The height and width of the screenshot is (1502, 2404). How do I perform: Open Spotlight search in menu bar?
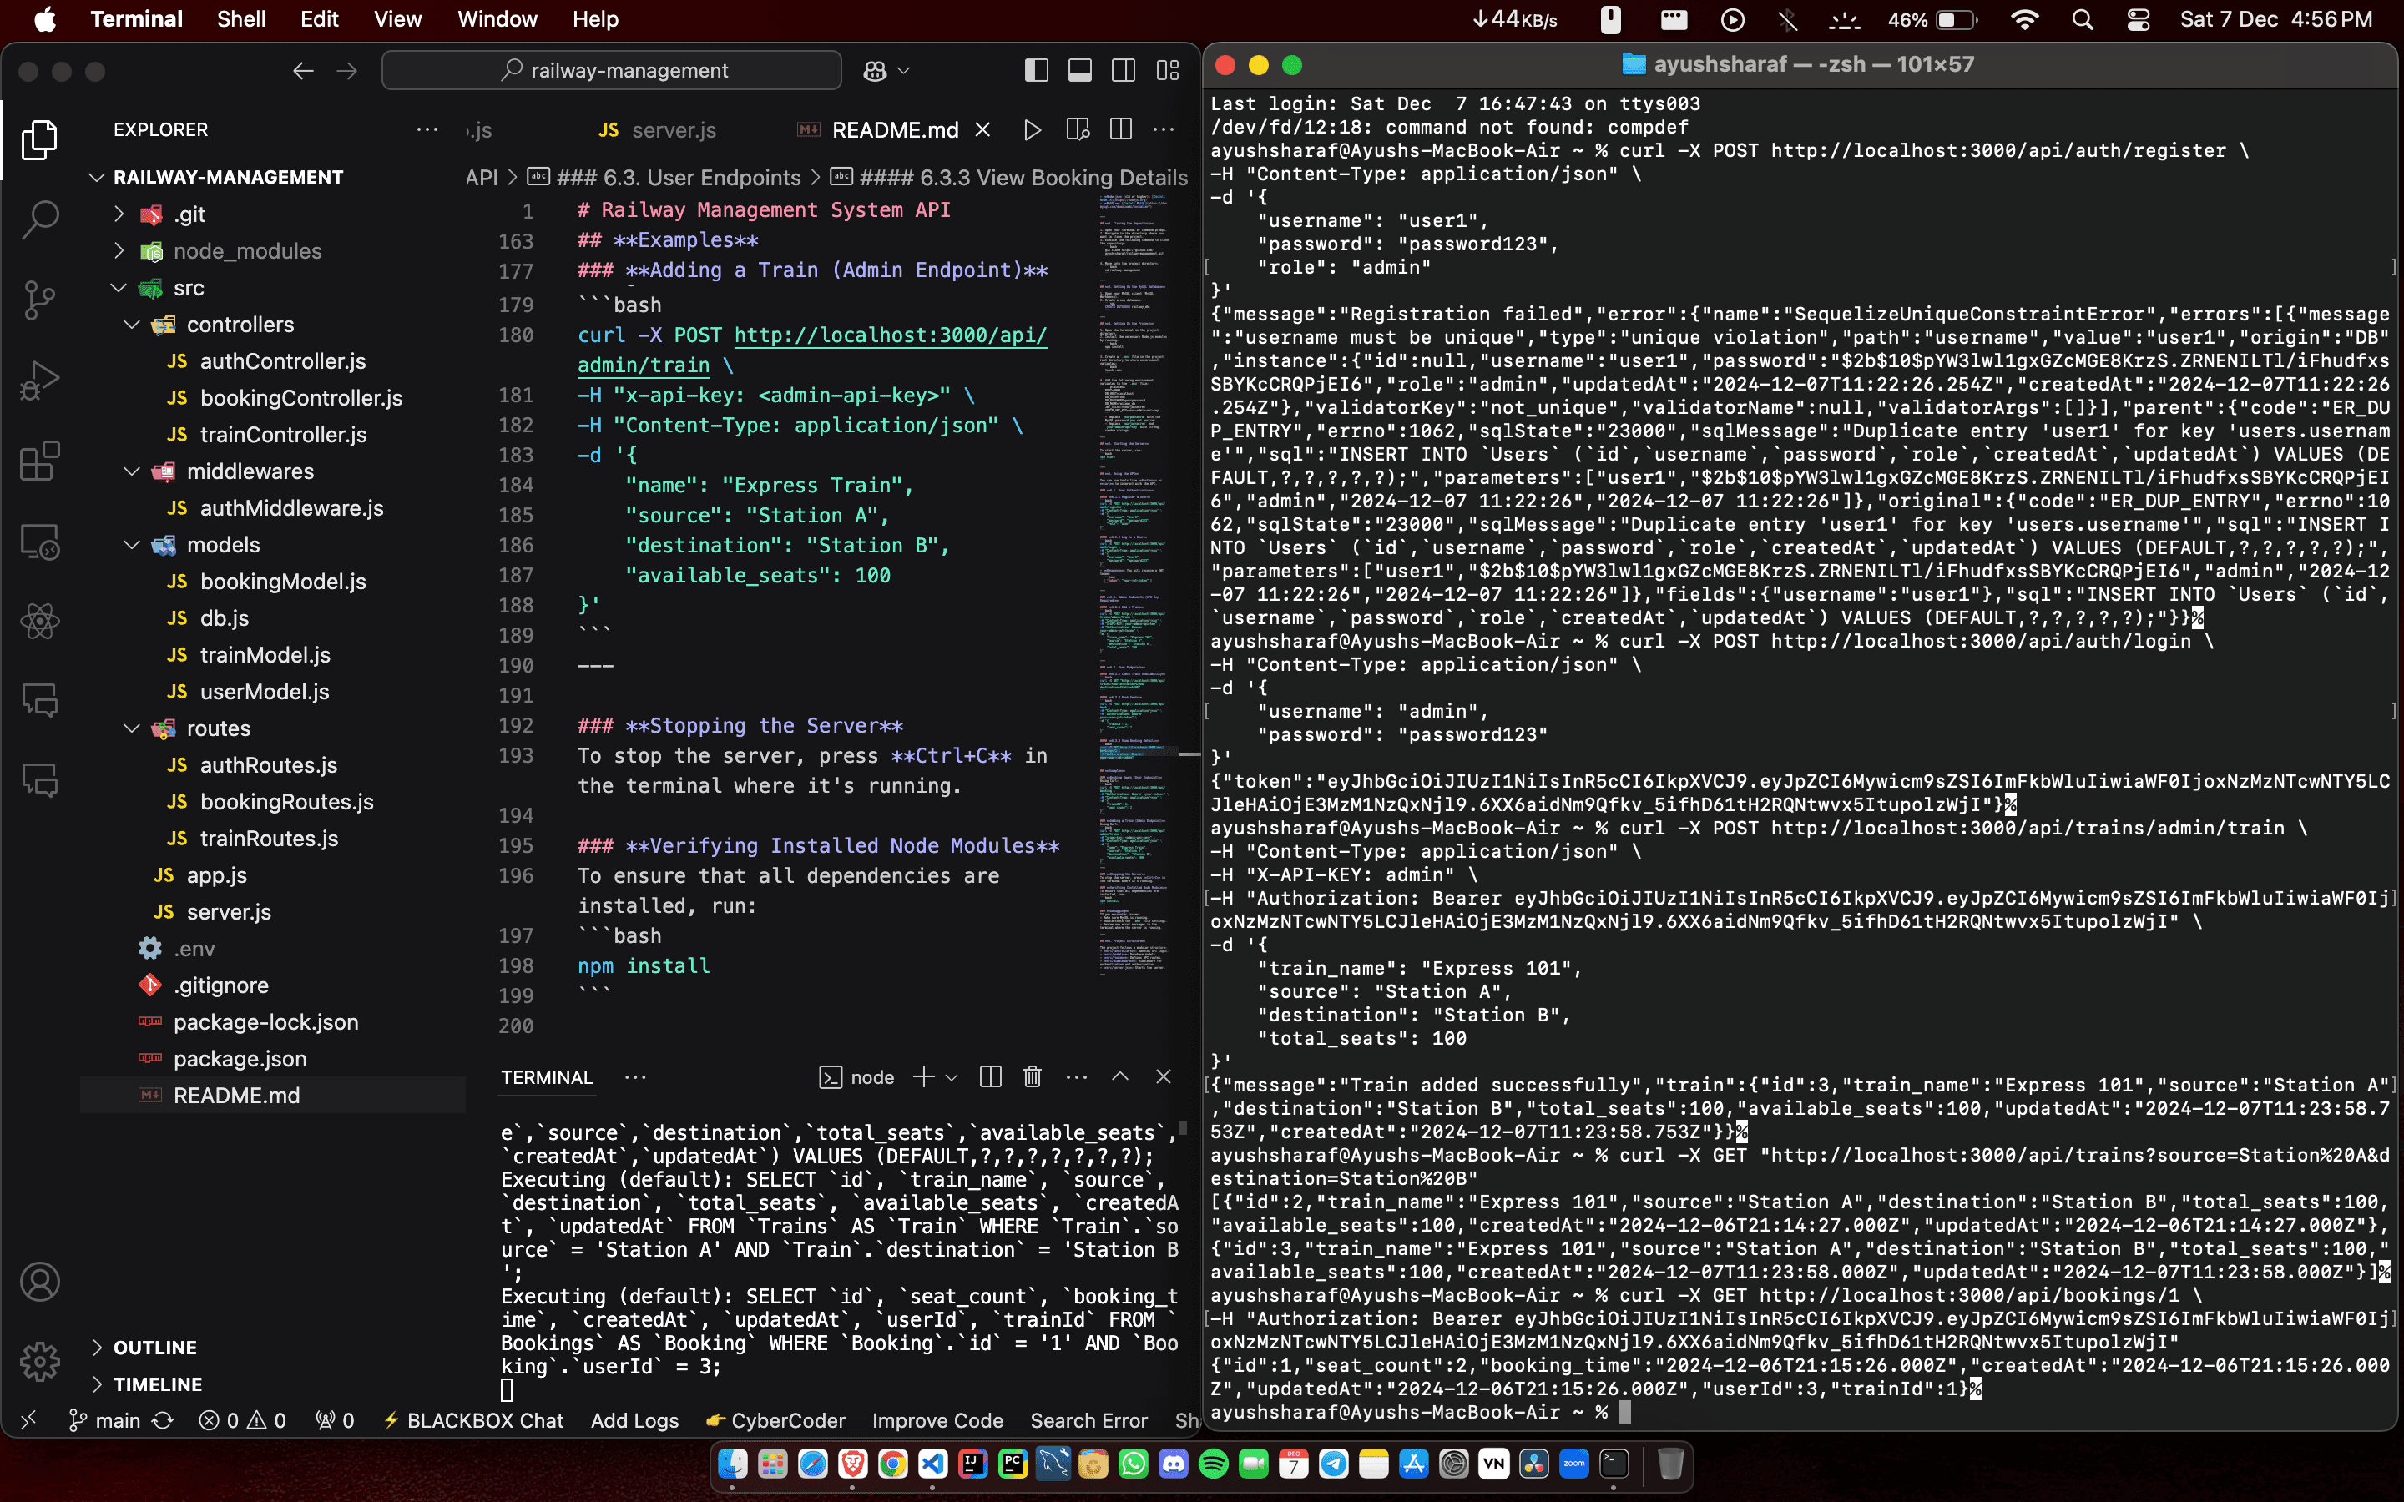[x=2082, y=20]
